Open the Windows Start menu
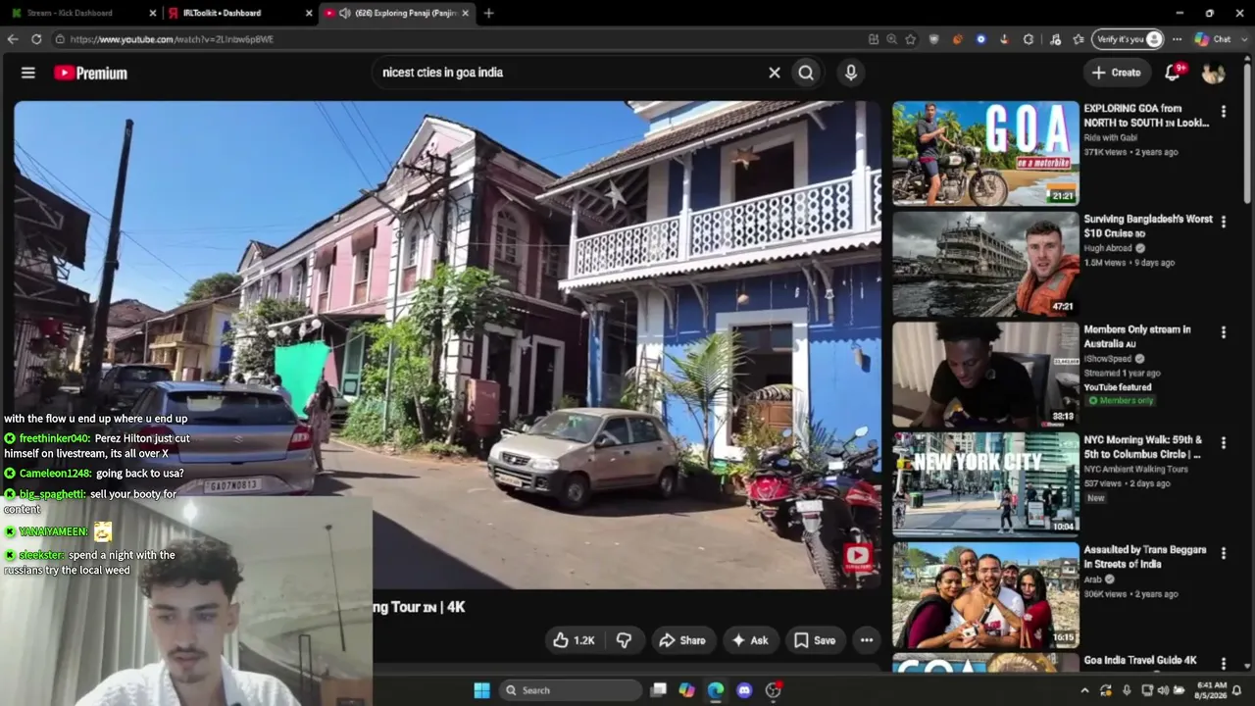This screenshot has height=706, width=1255. click(x=481, y=690)
